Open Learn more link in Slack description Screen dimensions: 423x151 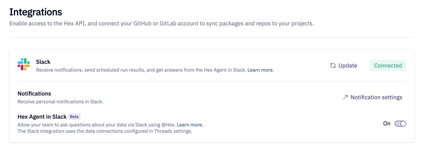click(261, 70)
